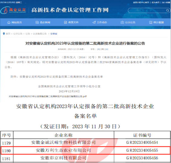Viewport: 171px width, 163px height.
Task: Set font size to large [大]
Action: tap(99, 49)
